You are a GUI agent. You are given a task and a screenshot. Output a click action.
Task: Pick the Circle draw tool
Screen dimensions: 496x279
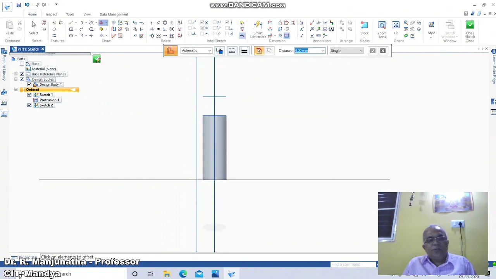pos(71,36)
